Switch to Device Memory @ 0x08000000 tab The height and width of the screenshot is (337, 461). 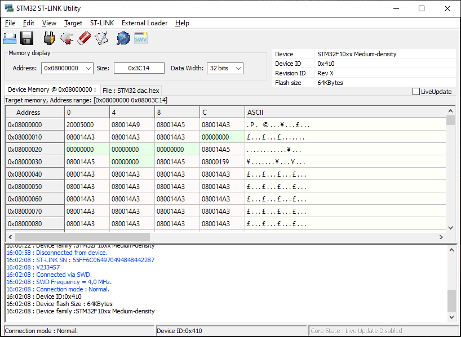[x=52, y=89]
